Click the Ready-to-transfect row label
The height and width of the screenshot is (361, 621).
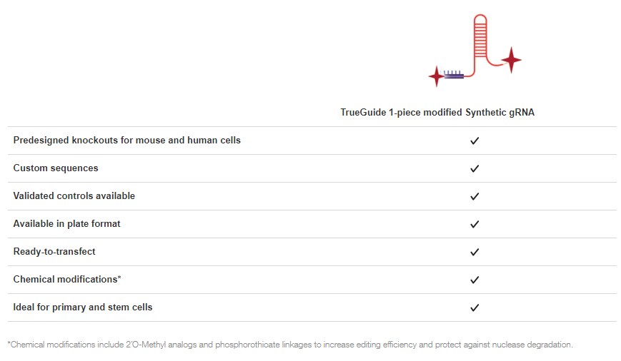54,252
